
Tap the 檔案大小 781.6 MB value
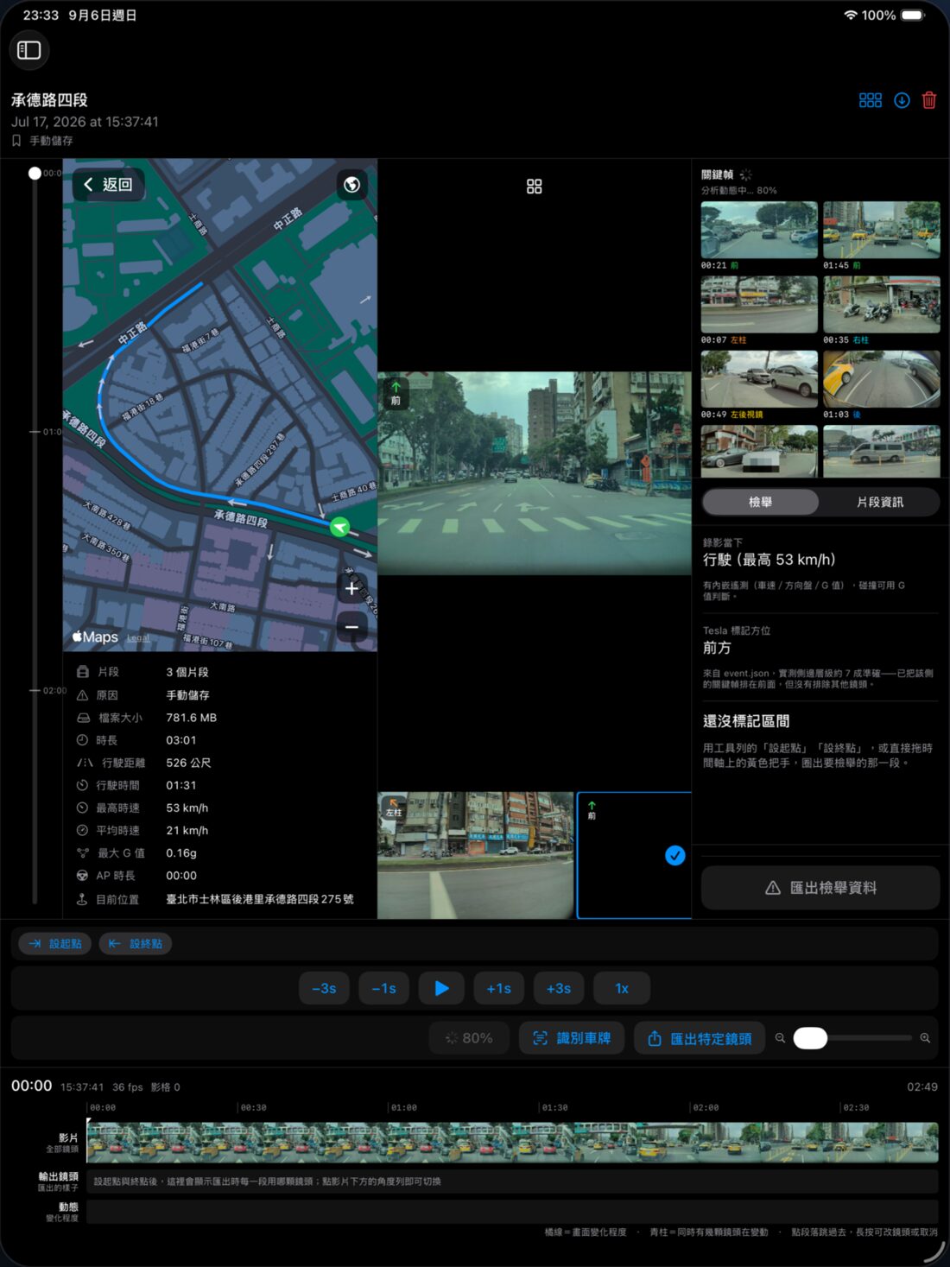[192, 718]
